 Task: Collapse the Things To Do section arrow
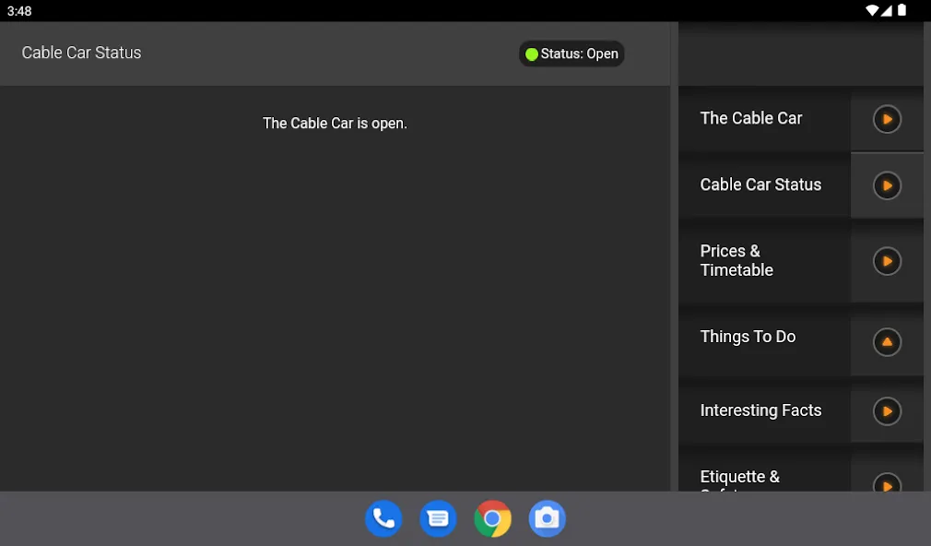(887, 342)
